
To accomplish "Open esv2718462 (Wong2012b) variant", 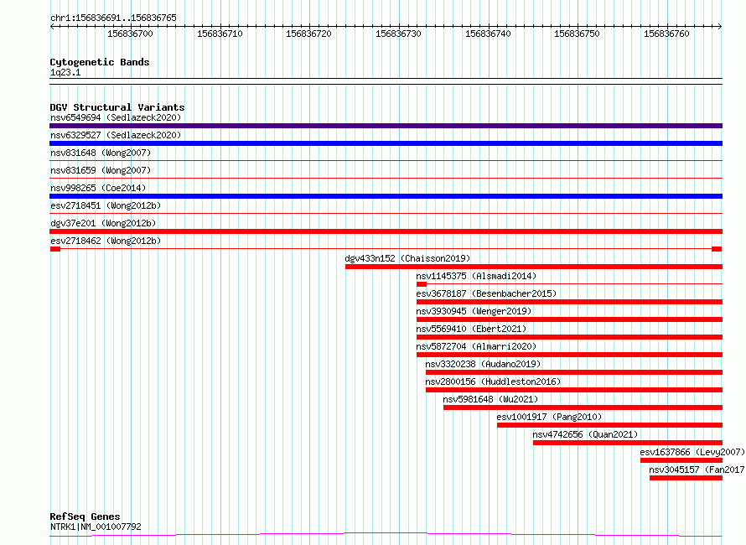I will pyautogui.click(x=106, y=241).
